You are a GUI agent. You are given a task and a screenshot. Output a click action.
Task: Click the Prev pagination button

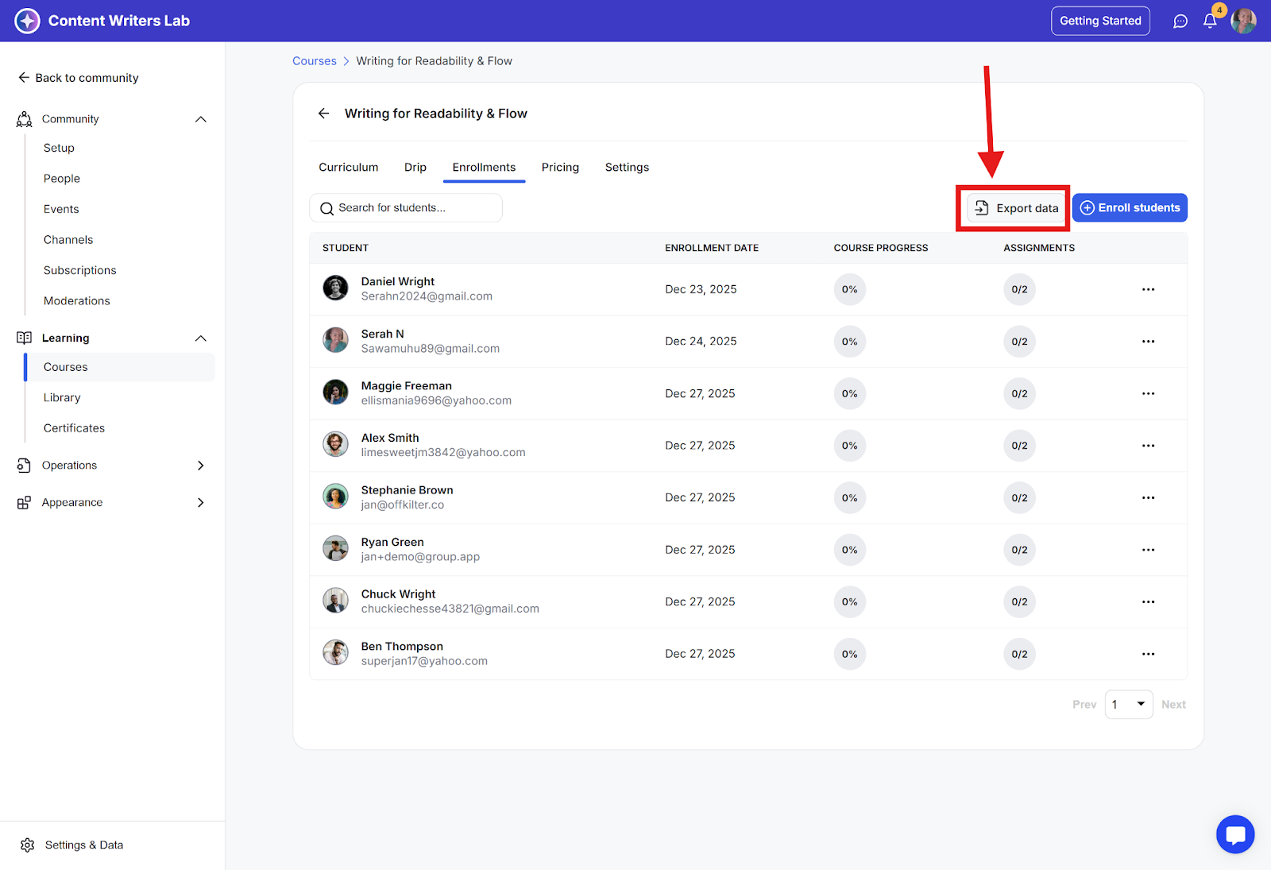pos(1084,705)
